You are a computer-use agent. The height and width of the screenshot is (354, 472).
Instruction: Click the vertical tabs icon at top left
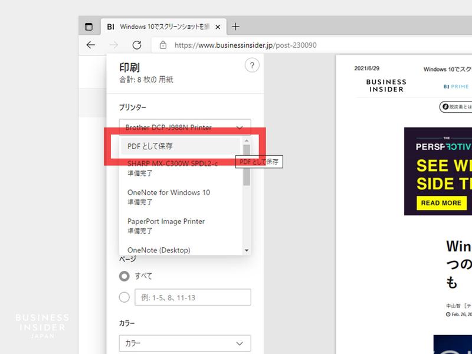pos(89,26)
